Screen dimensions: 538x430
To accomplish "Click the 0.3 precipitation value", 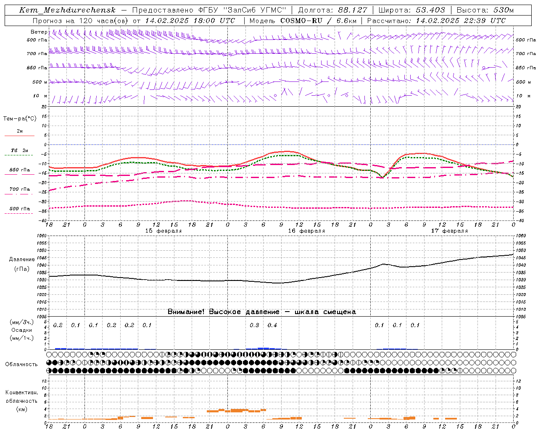I will [254, 325].
